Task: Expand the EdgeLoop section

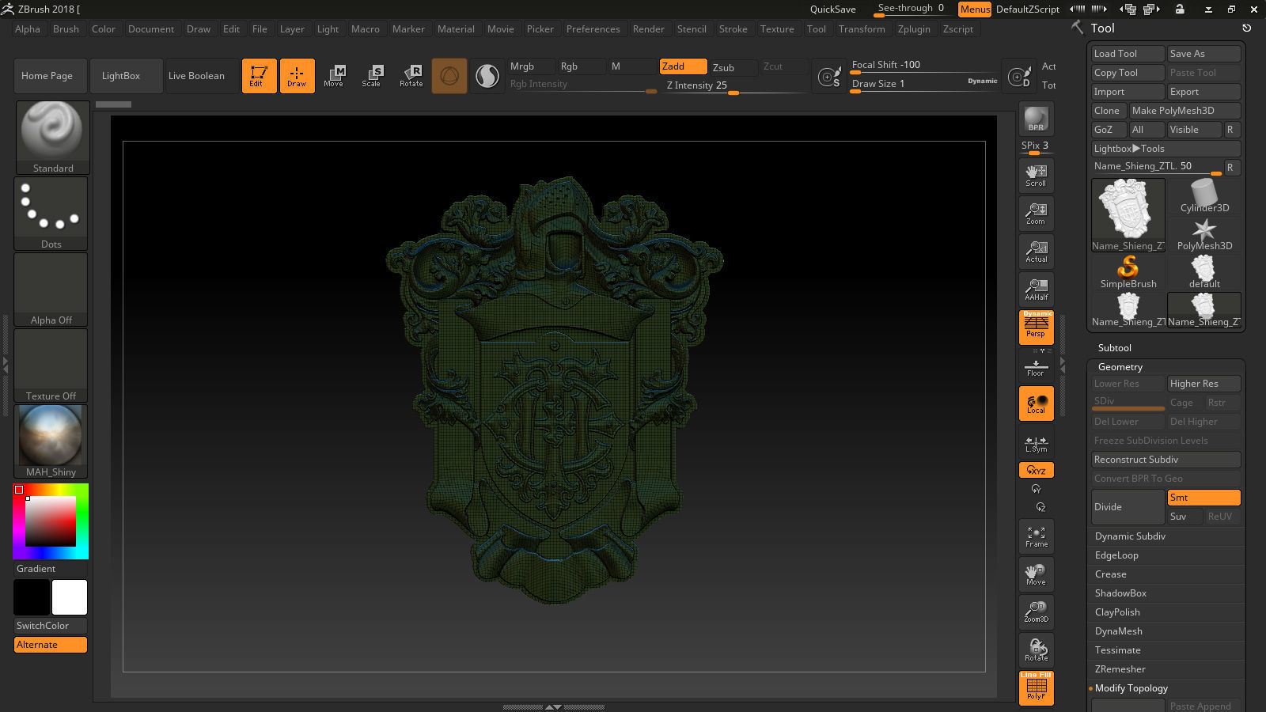Action: point(1116,555)
